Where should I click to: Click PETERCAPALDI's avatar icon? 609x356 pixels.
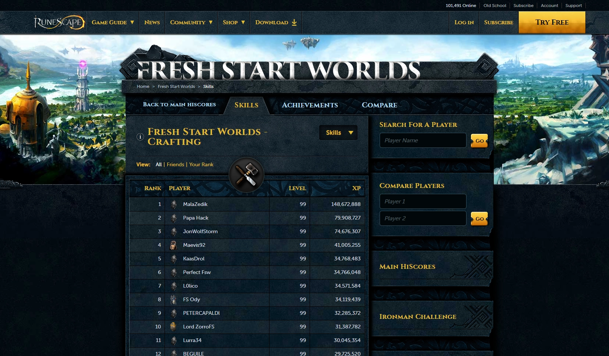coord(174,313)
